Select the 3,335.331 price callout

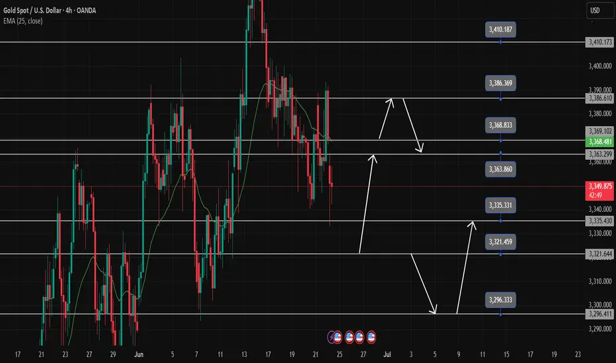[500, 205]
